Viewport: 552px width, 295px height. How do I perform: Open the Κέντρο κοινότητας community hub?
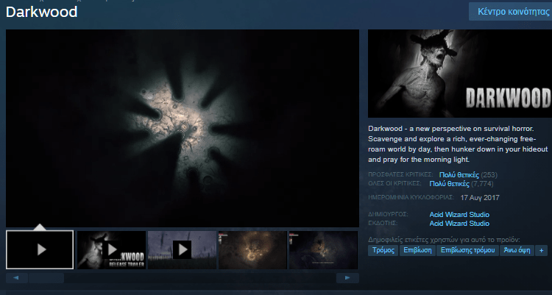point(511,12)
